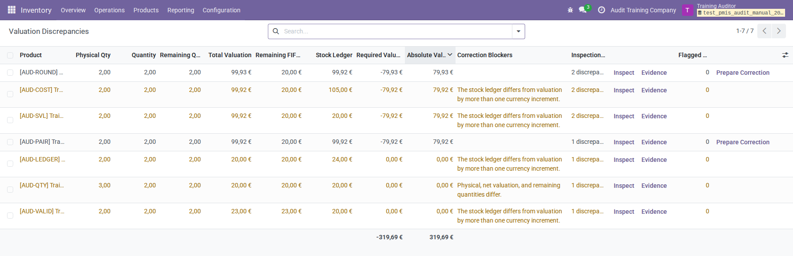Viewport: 793px width, 256px height.
Task: Click Evidence for AUD-QTY row
Action: (654, 186)
